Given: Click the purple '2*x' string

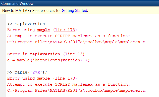Looking at the screenshot, I should (36, 72).
